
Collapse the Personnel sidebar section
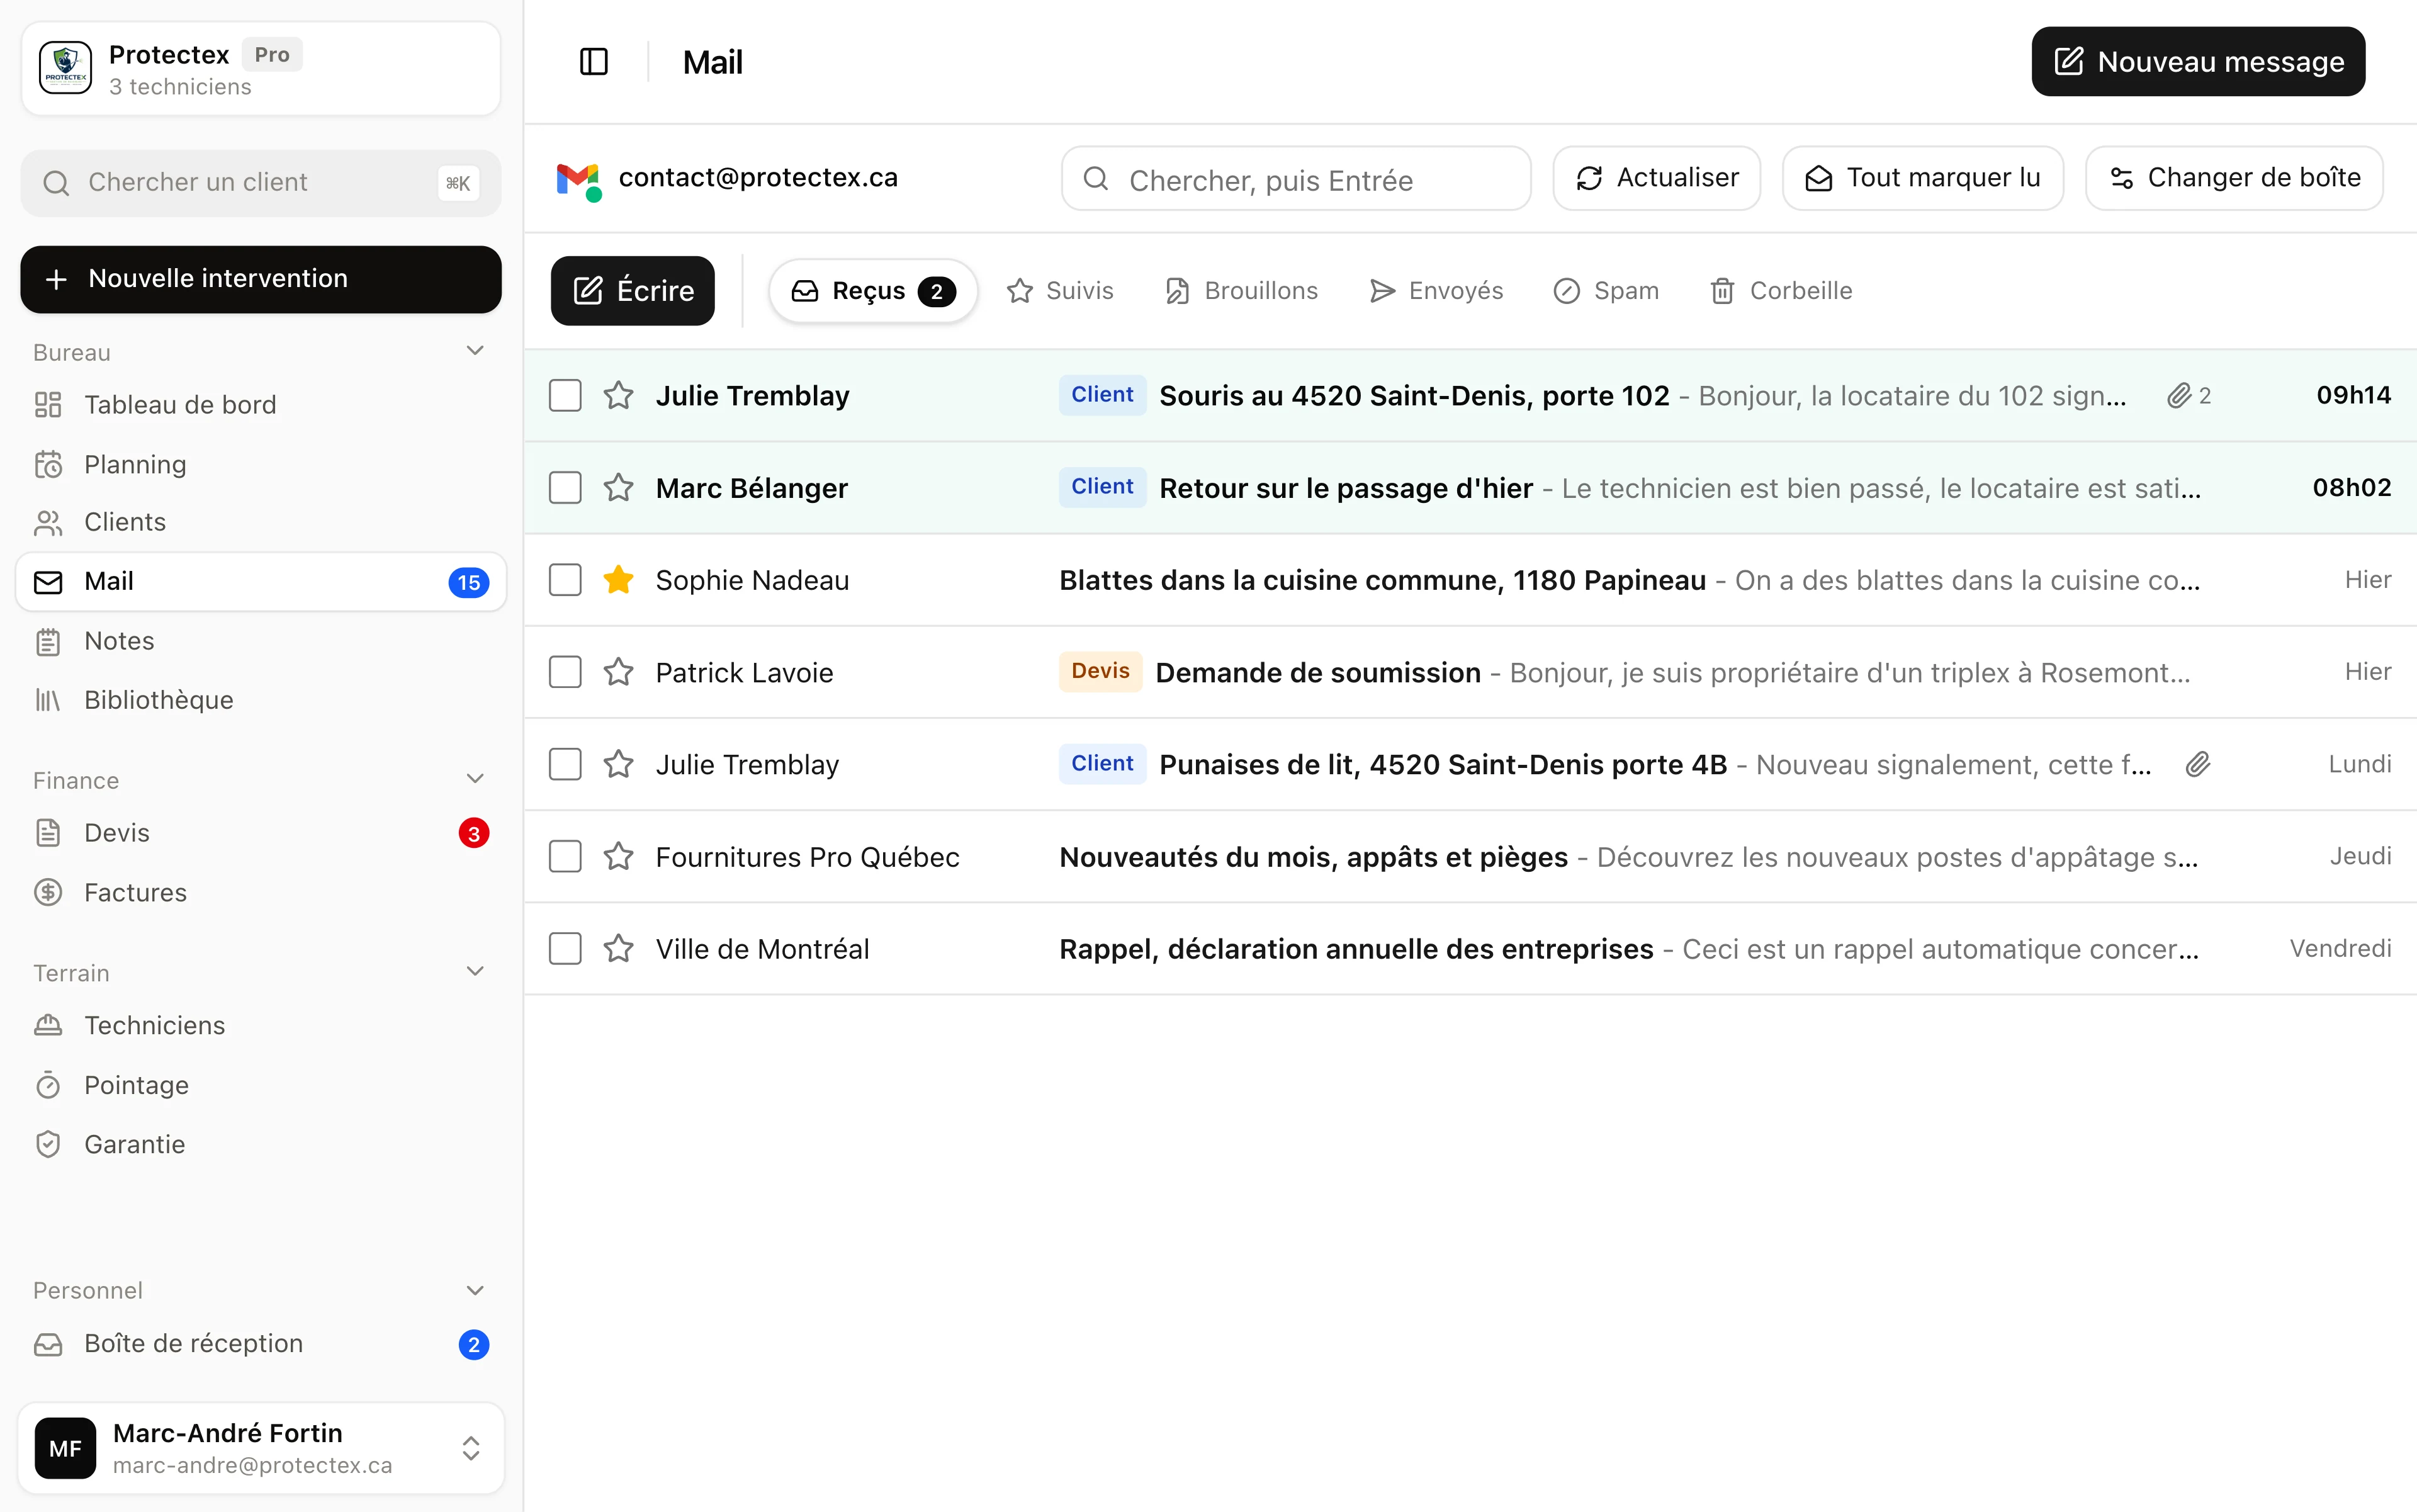pyautogui.click(x=475, y=1290)
